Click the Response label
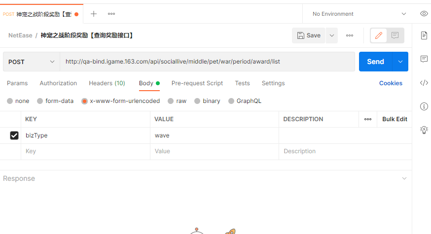Image resolution: width=431 pixels, height=234 pixels. (x=19, y=178)
